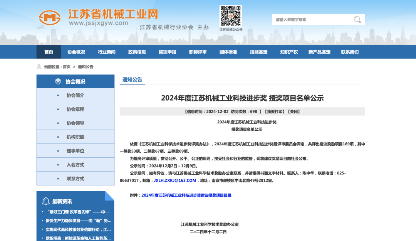Open 联系我们 from the navigation bar
416x241 pixels.
(350, 52)
